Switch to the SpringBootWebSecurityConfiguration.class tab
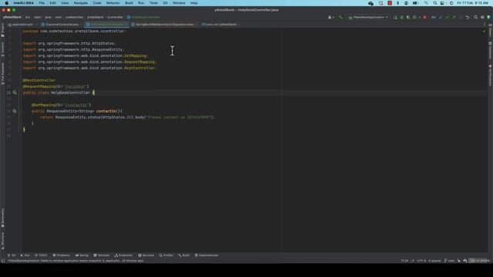The height and width of the screenshot is (277, 493). 163,24
